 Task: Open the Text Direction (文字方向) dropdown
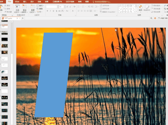pyautogui.click(x=105, y=6)
